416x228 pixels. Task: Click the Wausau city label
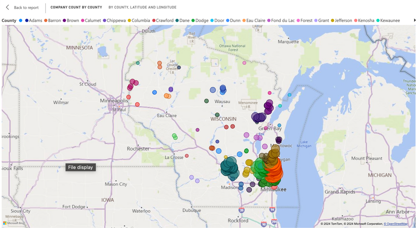(222, 101)
